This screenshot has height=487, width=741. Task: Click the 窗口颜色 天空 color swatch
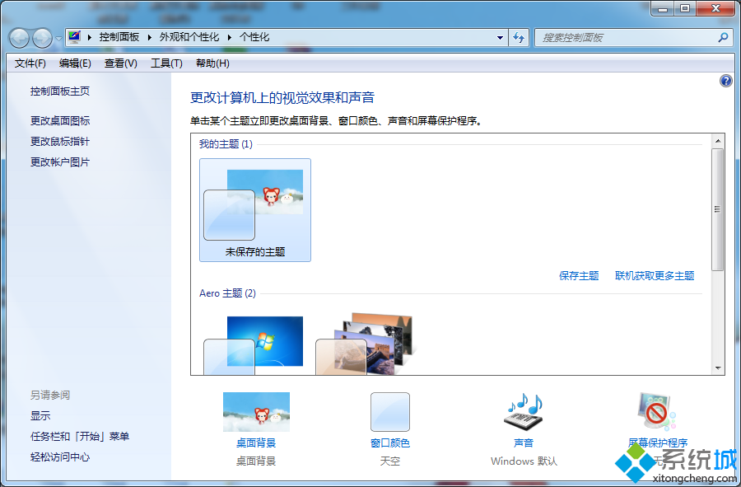(389, 411)
